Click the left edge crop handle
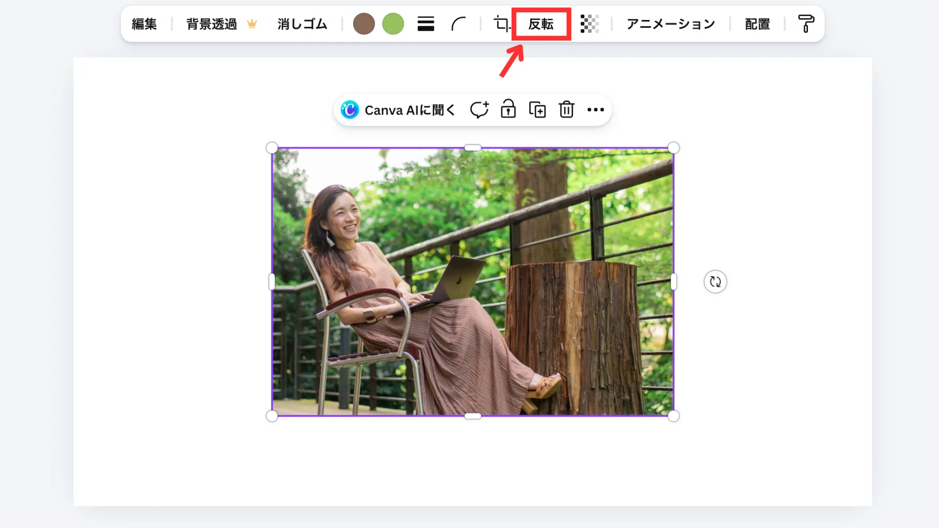939x528 pixels. (272, 282)
